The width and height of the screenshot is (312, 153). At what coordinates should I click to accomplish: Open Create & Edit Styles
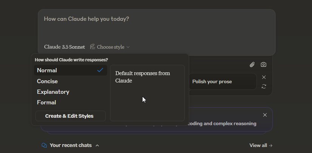[x=70, y=116]
